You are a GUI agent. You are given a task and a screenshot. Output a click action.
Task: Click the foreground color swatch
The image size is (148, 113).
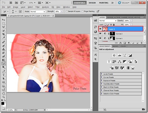3,103
